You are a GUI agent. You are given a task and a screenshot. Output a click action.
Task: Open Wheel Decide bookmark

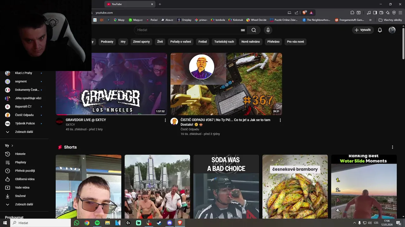[256, 20]
